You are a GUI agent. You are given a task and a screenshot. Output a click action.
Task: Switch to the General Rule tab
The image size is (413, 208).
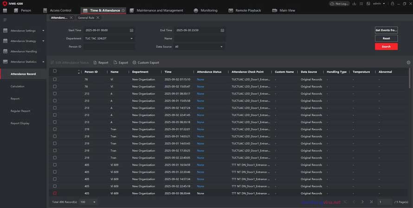(x=86, y=18)
